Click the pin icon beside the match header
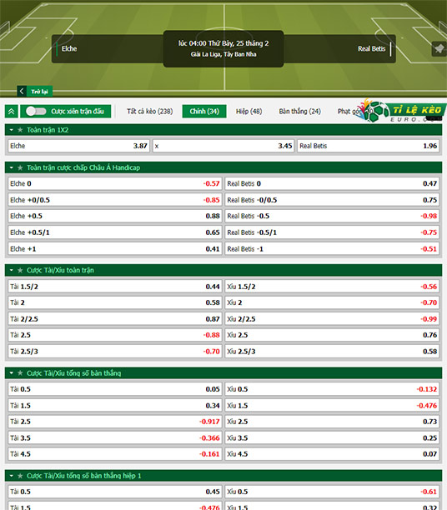Screen dimensions: 447x510 439,49
